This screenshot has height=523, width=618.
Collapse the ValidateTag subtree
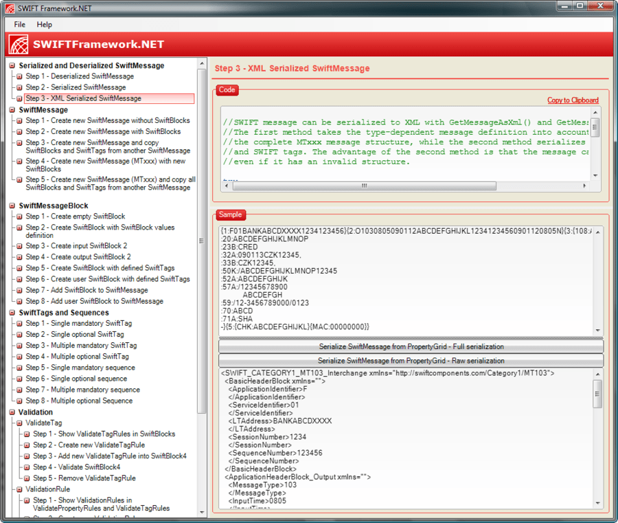[x=20, y=423]
